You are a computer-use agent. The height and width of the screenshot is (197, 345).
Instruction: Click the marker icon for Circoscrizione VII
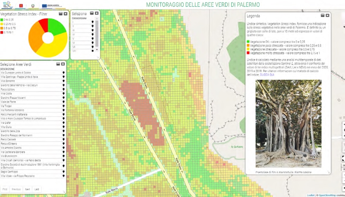point(93,47)
